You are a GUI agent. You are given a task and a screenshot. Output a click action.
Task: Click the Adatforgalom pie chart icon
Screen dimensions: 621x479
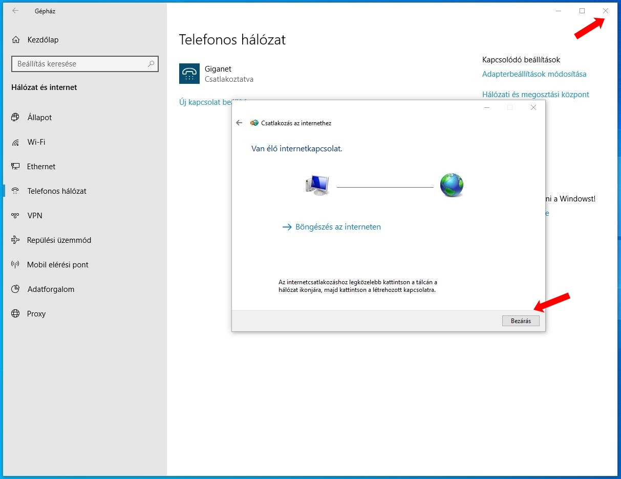point(15,289)
